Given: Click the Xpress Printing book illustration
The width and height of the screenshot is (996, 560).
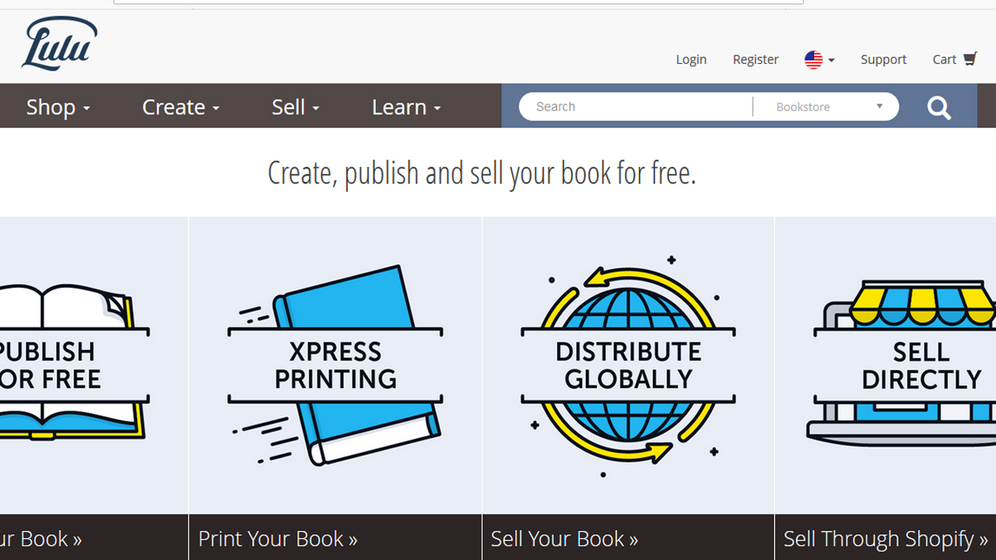Looking at the screenshot, I should coord(335,365).
